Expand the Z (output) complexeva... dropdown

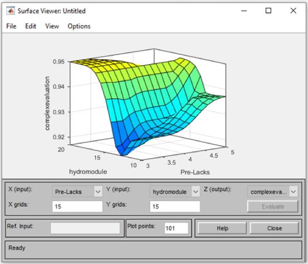click(272, 191)
